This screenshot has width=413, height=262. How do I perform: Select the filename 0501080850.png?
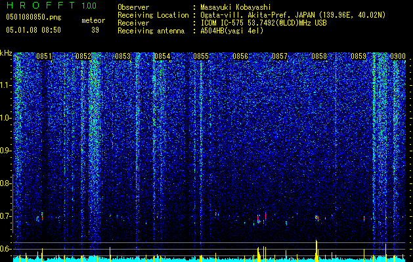tap(33, 17)
